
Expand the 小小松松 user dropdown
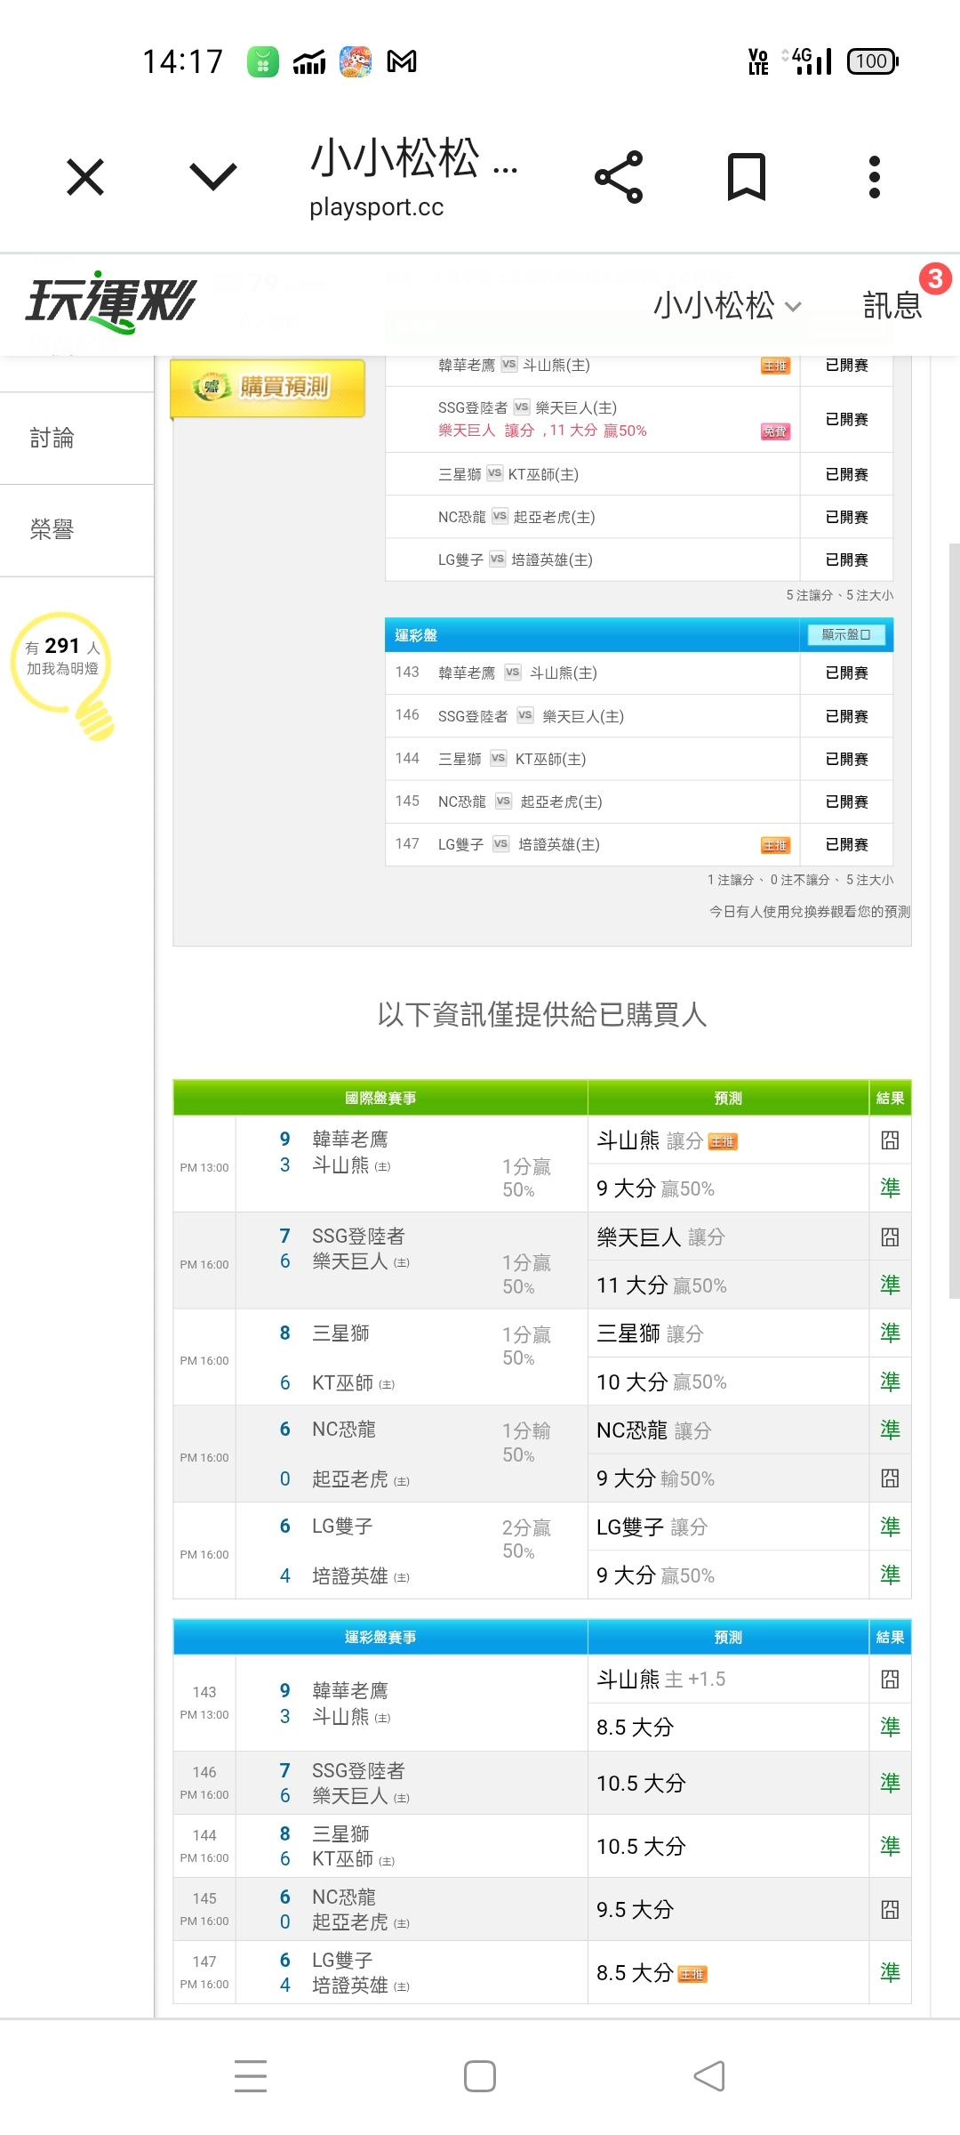(727, 306)
